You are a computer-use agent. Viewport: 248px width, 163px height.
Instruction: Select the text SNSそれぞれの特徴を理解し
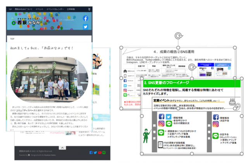pos(161,90)
